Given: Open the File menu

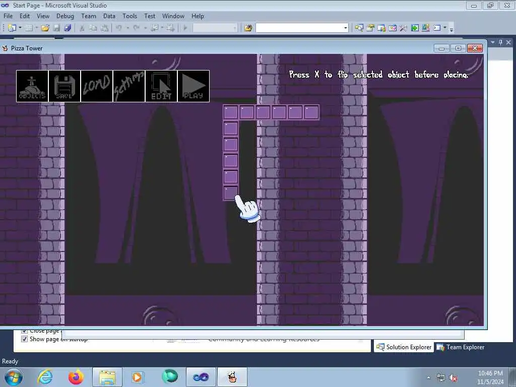Looking at the screenshot, I should click(8, 16).
